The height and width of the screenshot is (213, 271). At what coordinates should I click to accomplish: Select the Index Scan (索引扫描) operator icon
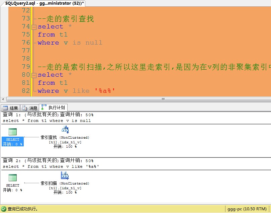click(x=64, y=175)
